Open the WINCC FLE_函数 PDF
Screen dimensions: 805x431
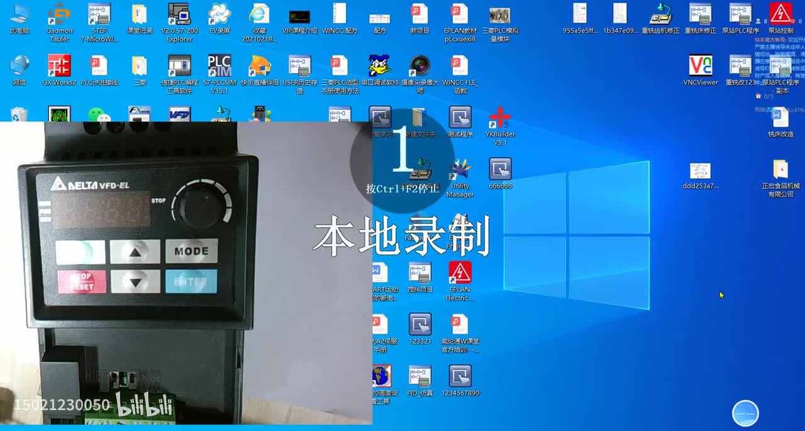460,74
